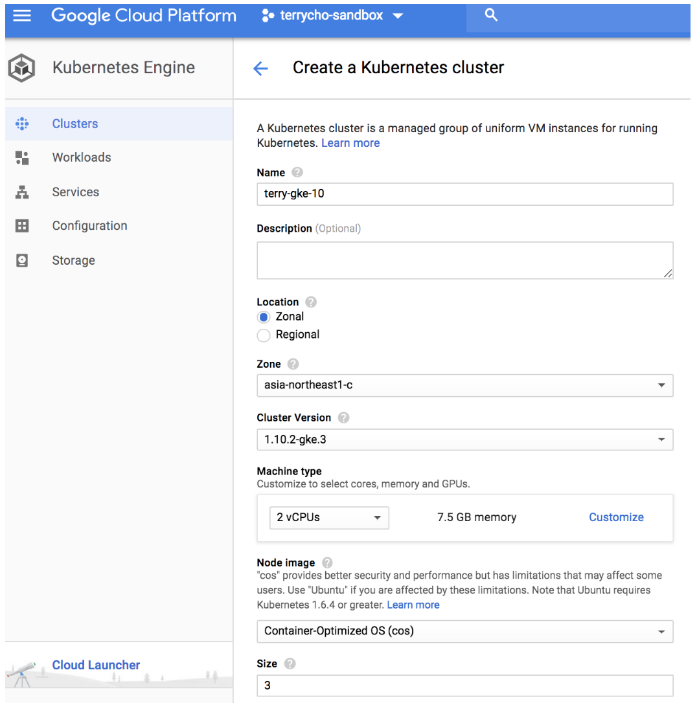Click Learn more about Kubernetes clusters

[x=350, y=143]
